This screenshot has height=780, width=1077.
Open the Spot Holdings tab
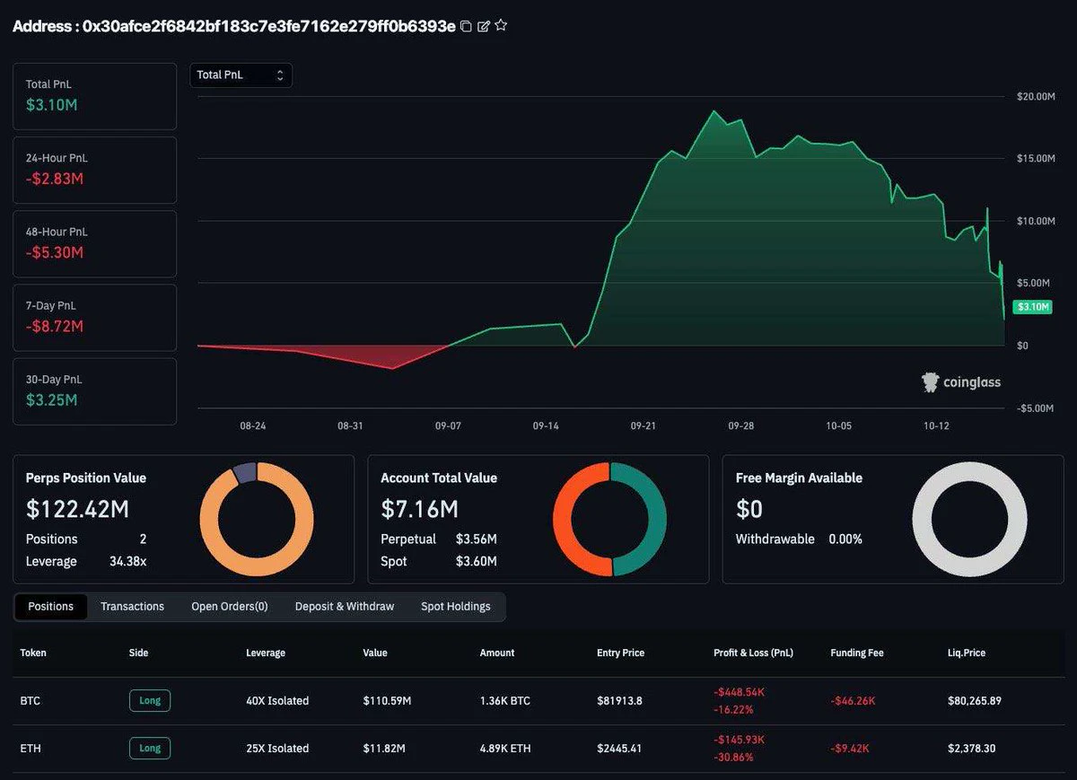[456, 607]
